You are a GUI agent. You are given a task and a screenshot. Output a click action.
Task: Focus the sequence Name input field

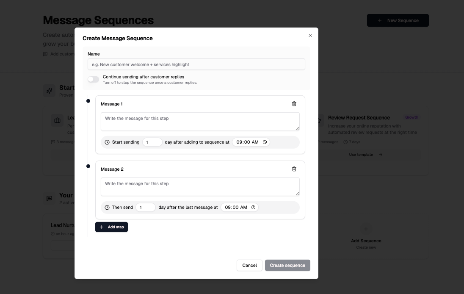pos(196,64)
